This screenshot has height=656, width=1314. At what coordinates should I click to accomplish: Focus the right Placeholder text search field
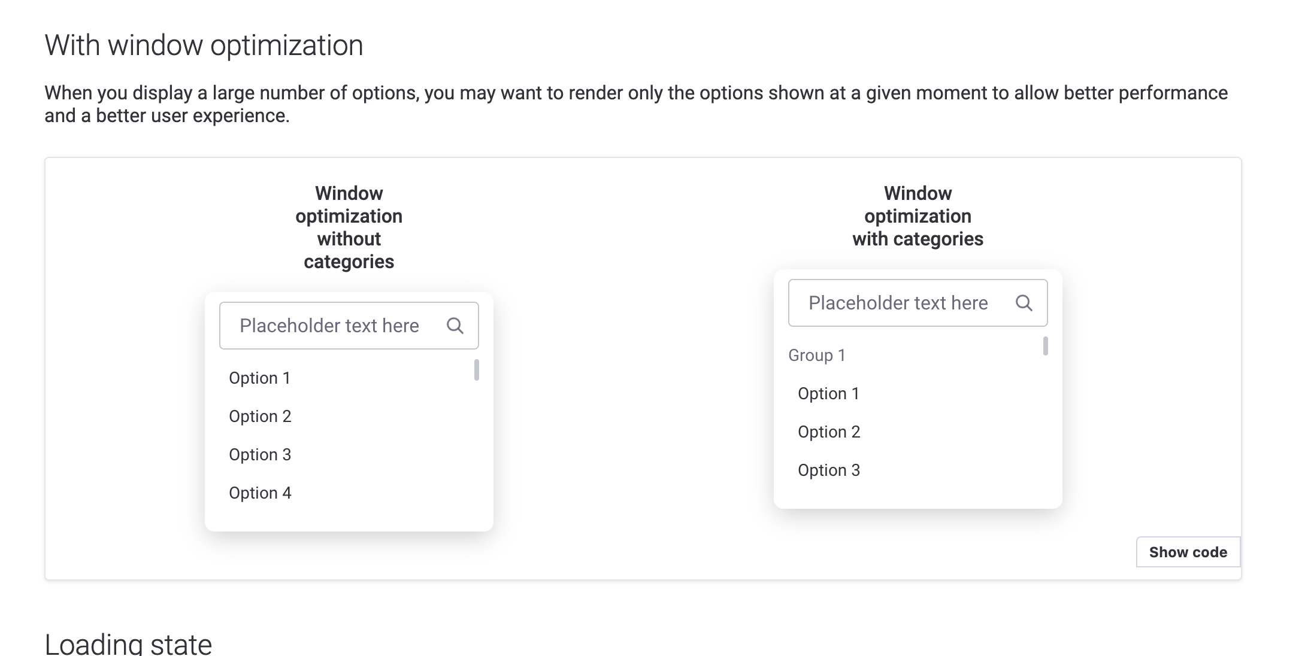[918, 303]
